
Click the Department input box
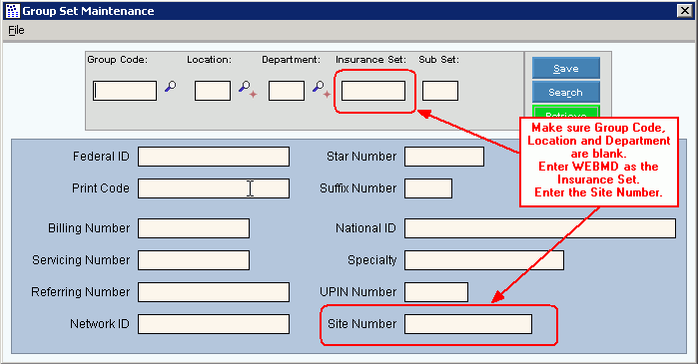[x=287, y=91]
